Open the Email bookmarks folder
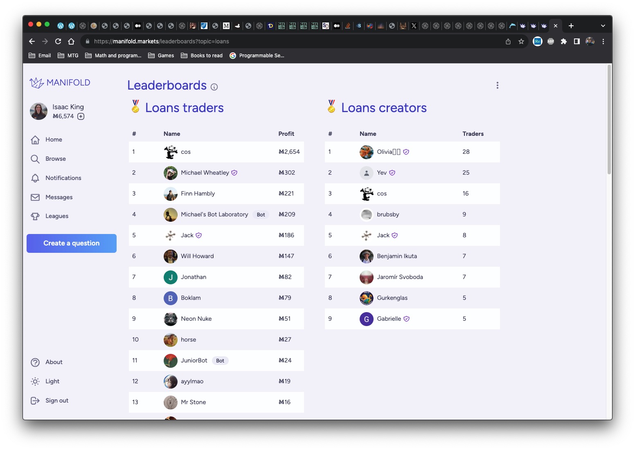The image size is (635, 450). [40, 56]
